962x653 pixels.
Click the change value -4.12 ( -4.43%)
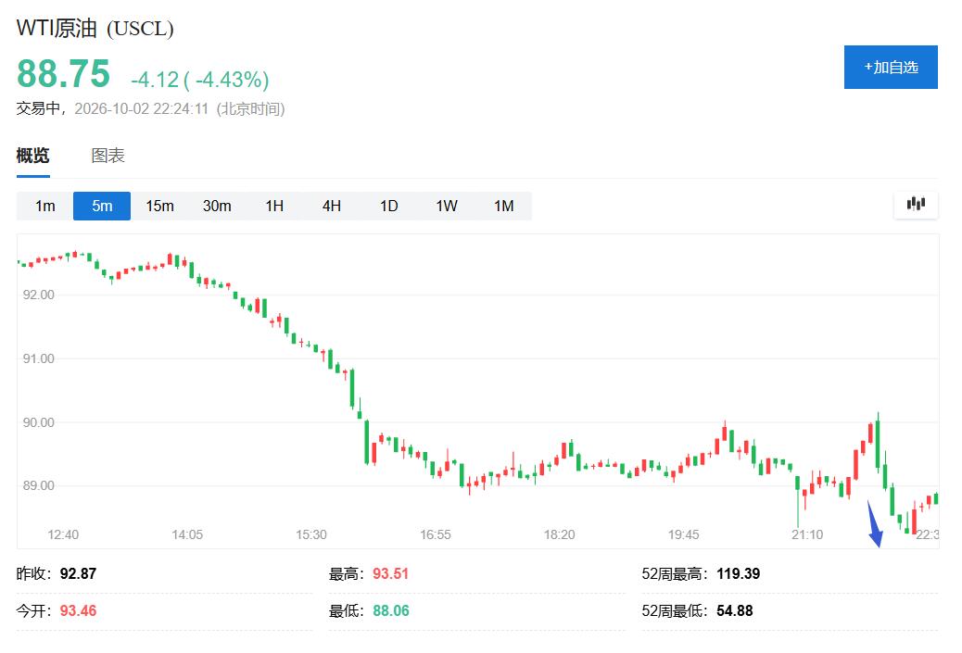point(200,80)
